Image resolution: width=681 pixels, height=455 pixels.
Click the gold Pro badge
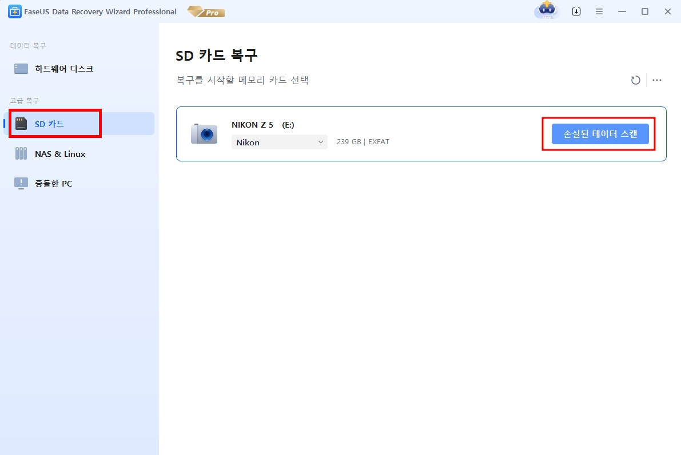[206, 12]
